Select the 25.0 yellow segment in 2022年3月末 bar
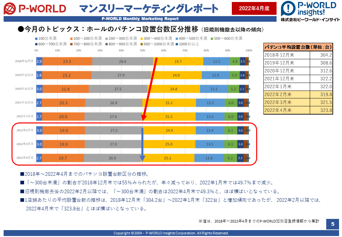The height and width of the screenshot is (237, 342). point(169,144)
